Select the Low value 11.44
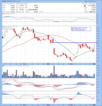The height and width of the screenshot is (106, 102). tap(12, 10)
